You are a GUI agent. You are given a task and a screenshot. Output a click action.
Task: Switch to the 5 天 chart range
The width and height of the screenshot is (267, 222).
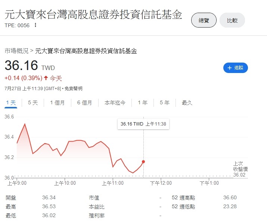(x=33, y=102)
